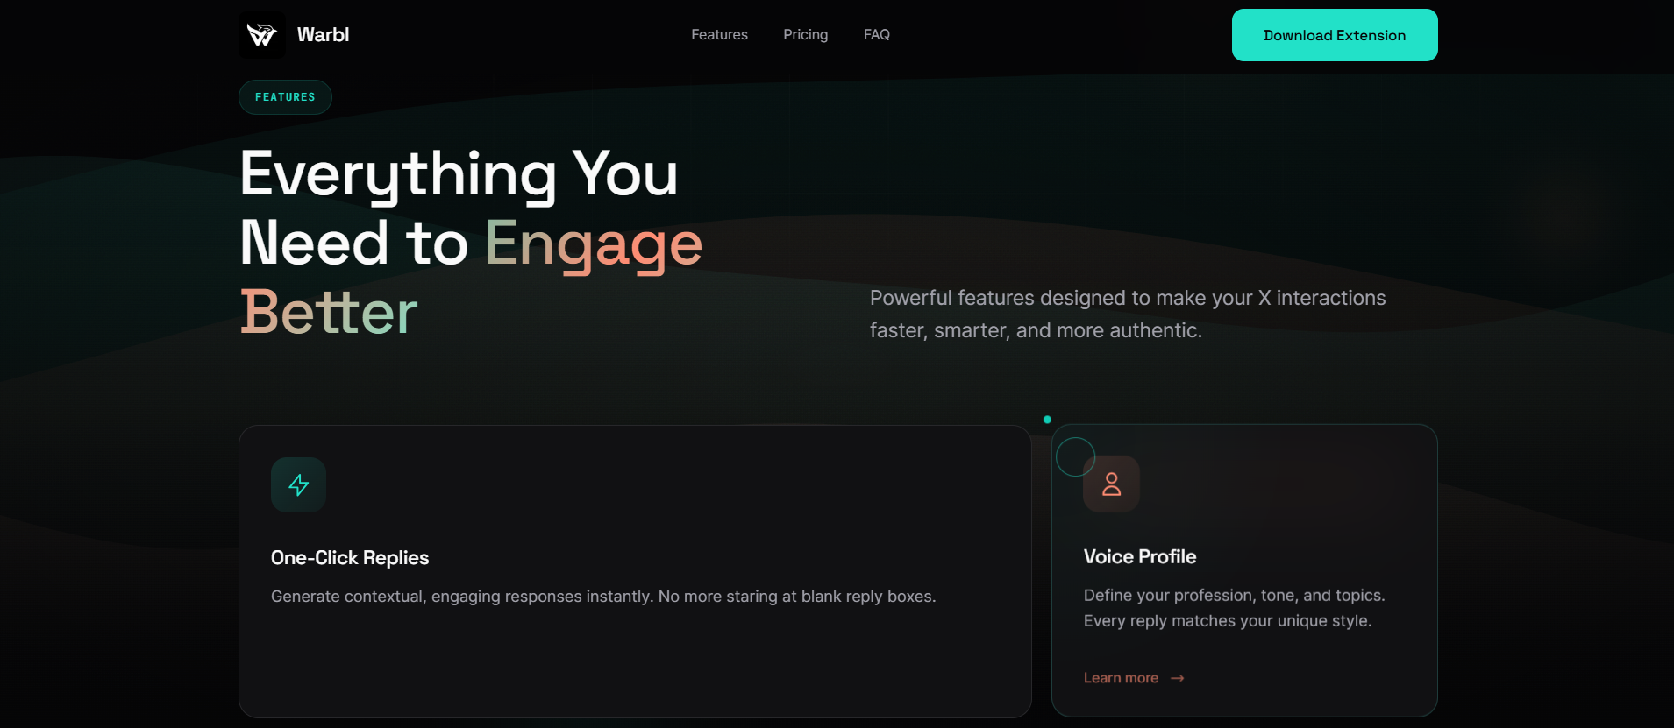
Task: Select the Voice Profile card heading
Action: (x=1140, y=557)
